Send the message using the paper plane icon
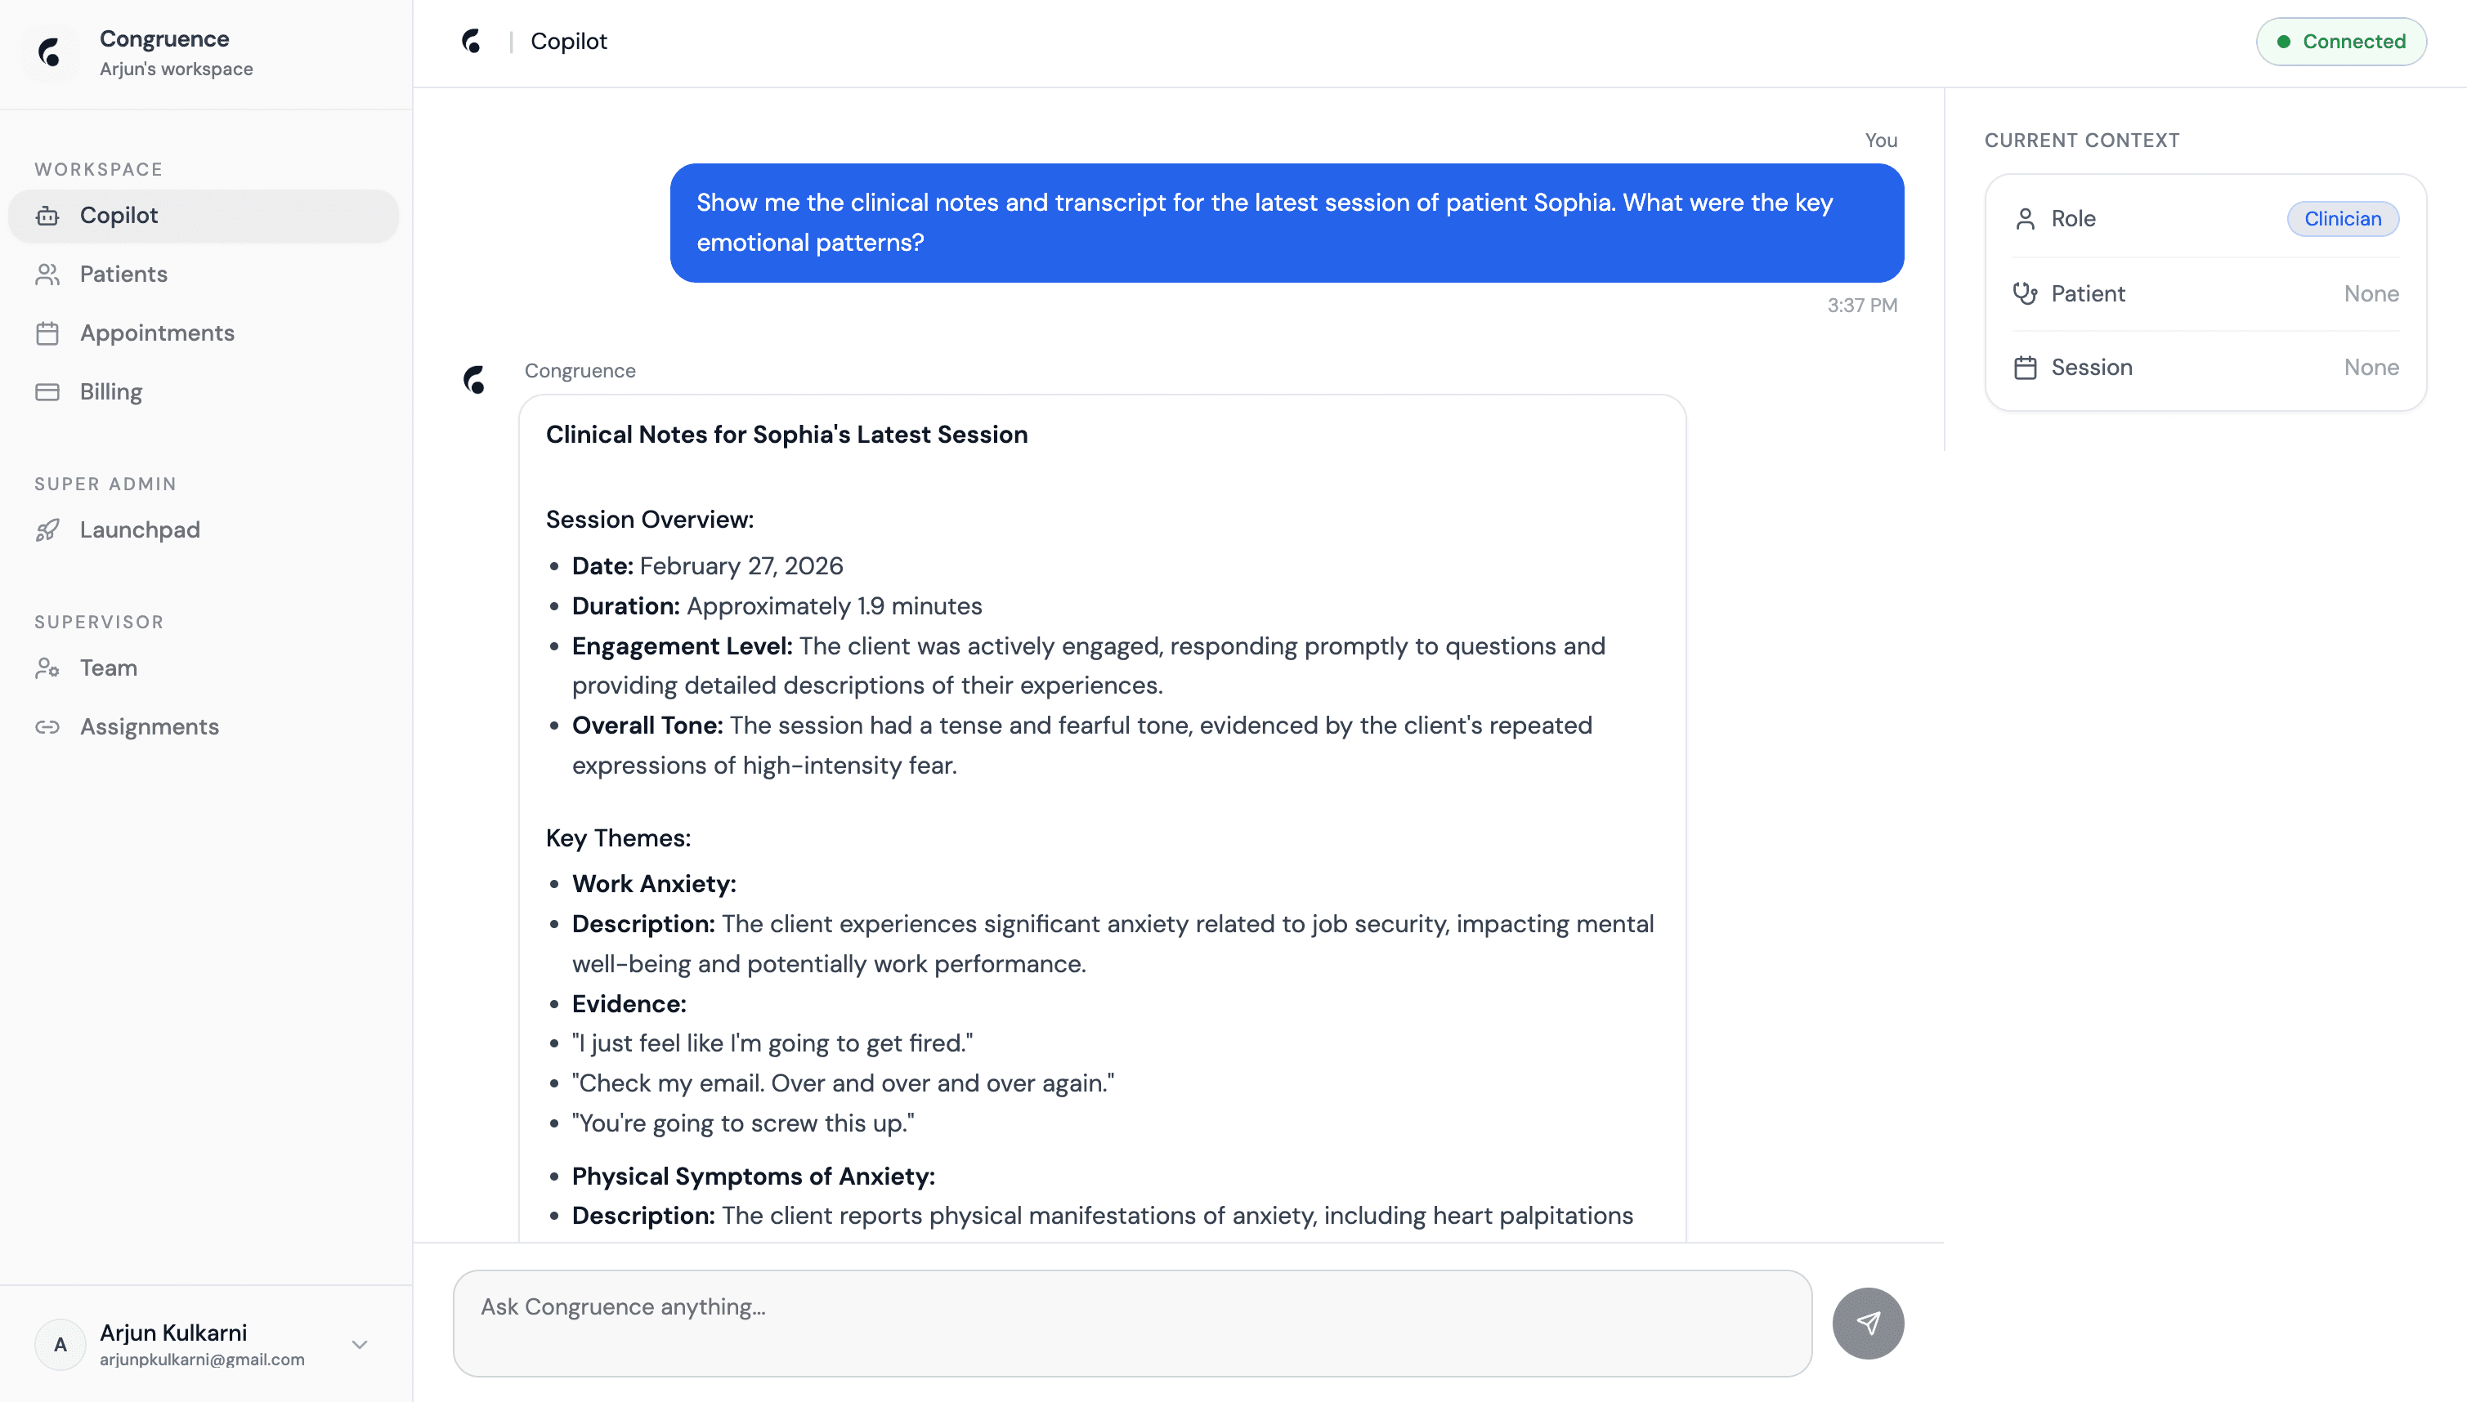Image resolution: width=2467 pixels, height=1402 pixels. [1868, 1323]
